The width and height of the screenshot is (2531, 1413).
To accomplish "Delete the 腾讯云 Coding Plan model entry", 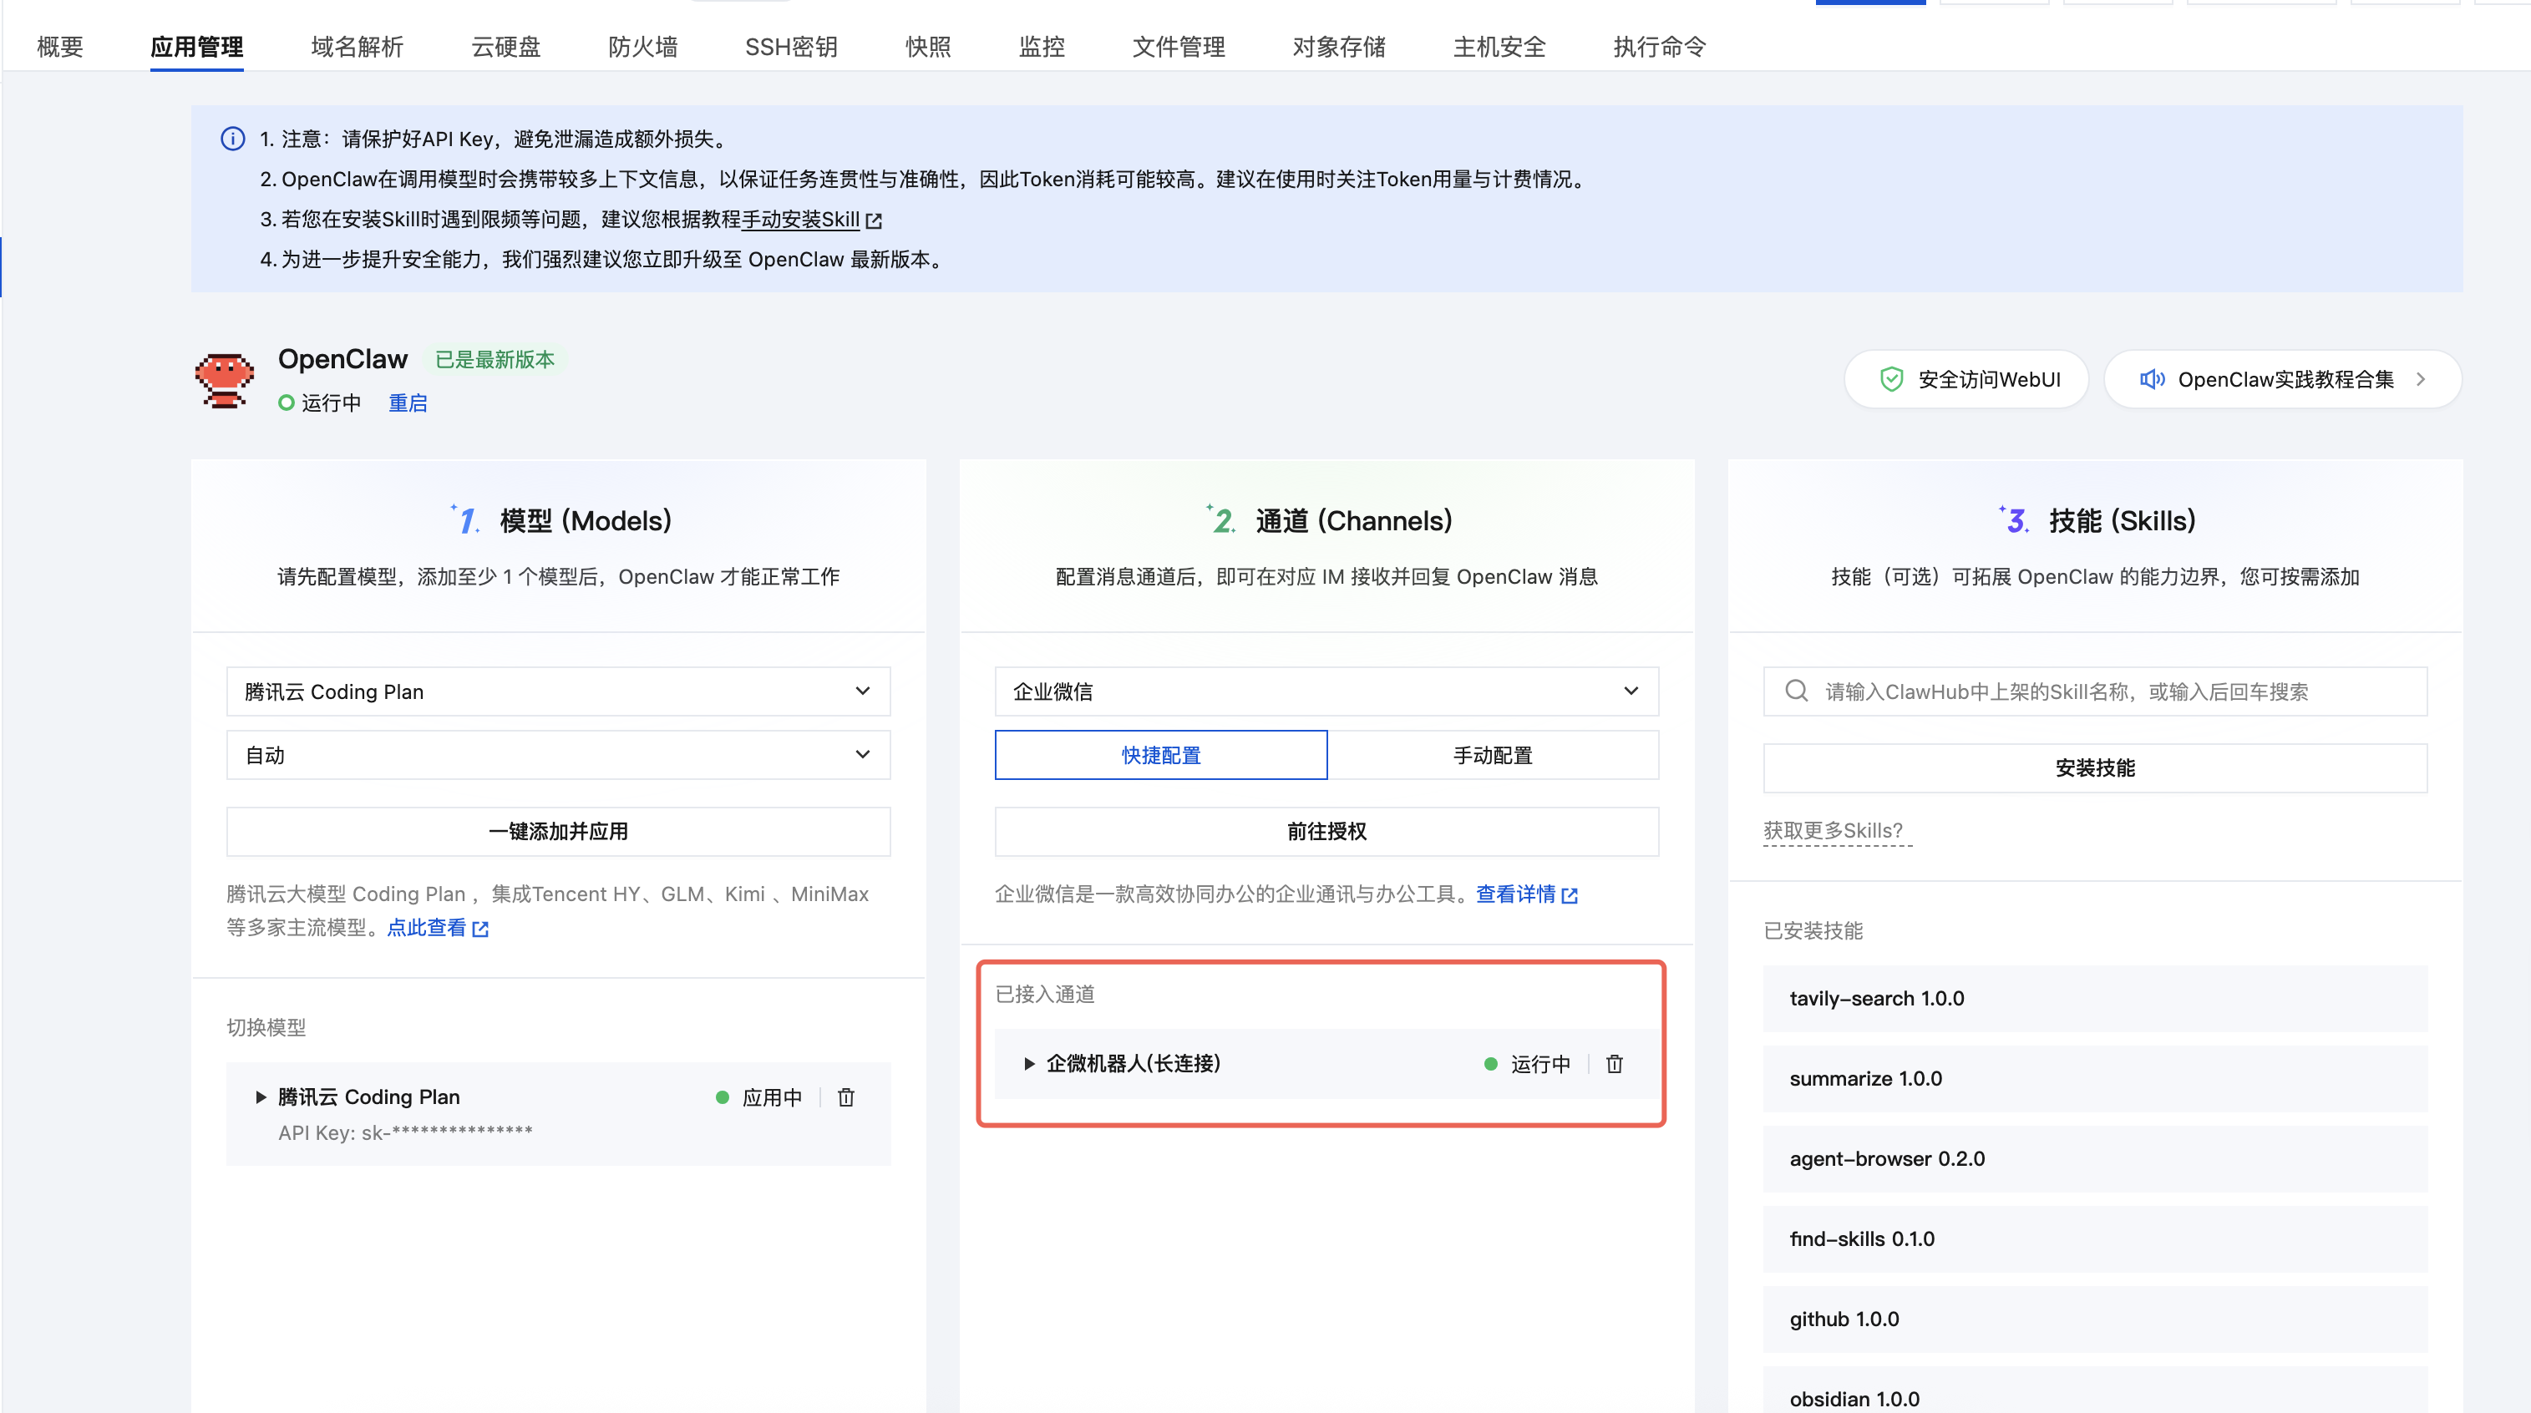I will point(846,1096).
